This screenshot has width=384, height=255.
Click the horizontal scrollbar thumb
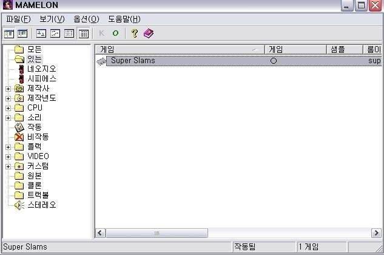coord(157,233)
